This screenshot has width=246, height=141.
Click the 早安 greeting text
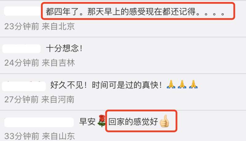pos(87,122)
